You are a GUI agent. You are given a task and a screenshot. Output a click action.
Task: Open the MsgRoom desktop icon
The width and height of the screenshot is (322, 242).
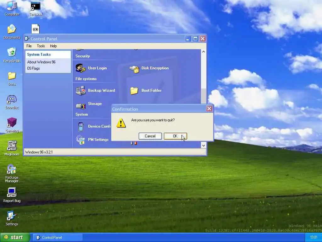pos(12,148)
